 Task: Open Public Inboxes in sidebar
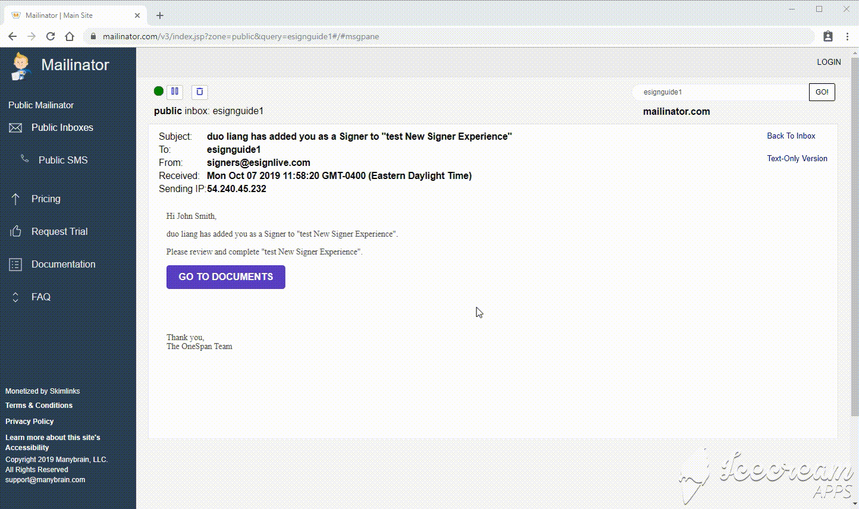coord(62,127)
